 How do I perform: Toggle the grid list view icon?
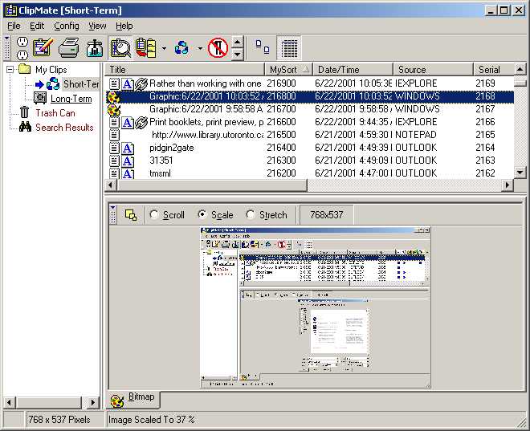point(289,48)
